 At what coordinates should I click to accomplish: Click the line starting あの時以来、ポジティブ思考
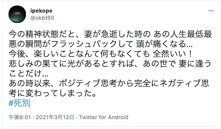[109, 83]
